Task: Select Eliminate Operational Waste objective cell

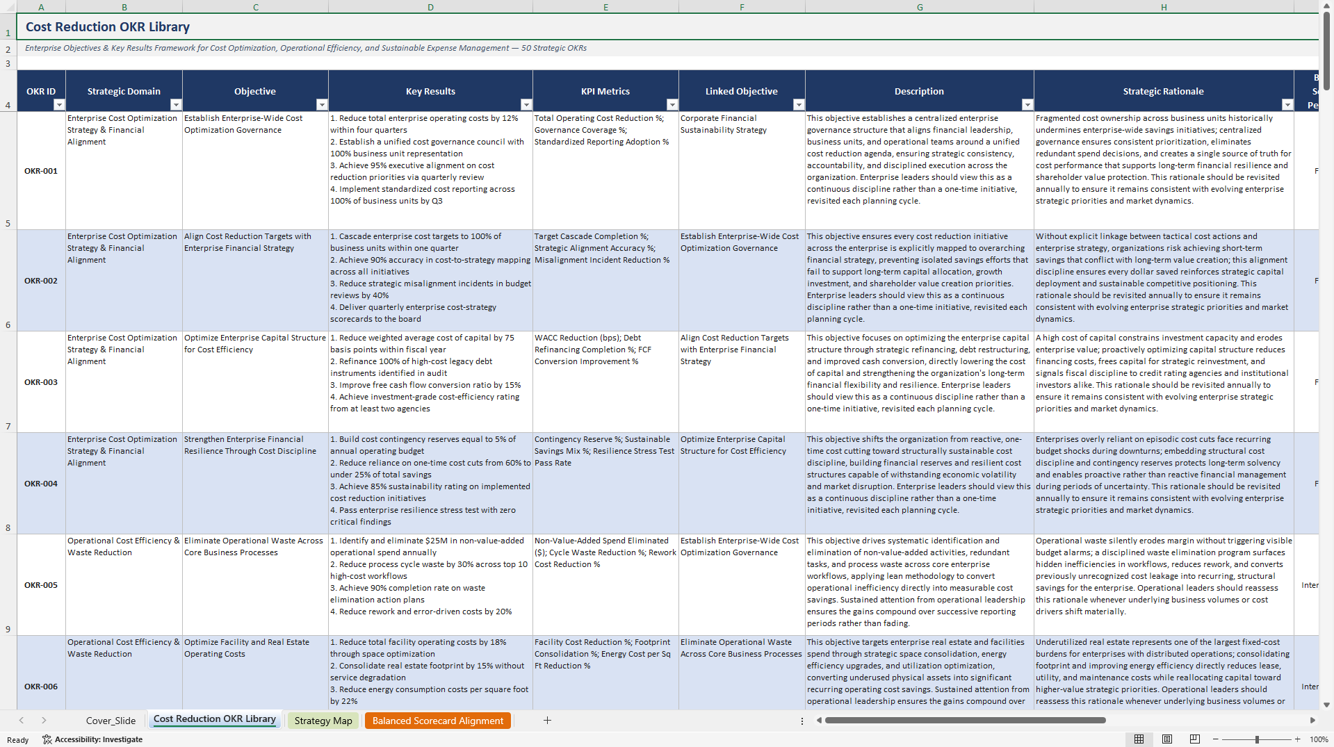Action: tap(255, 585)
